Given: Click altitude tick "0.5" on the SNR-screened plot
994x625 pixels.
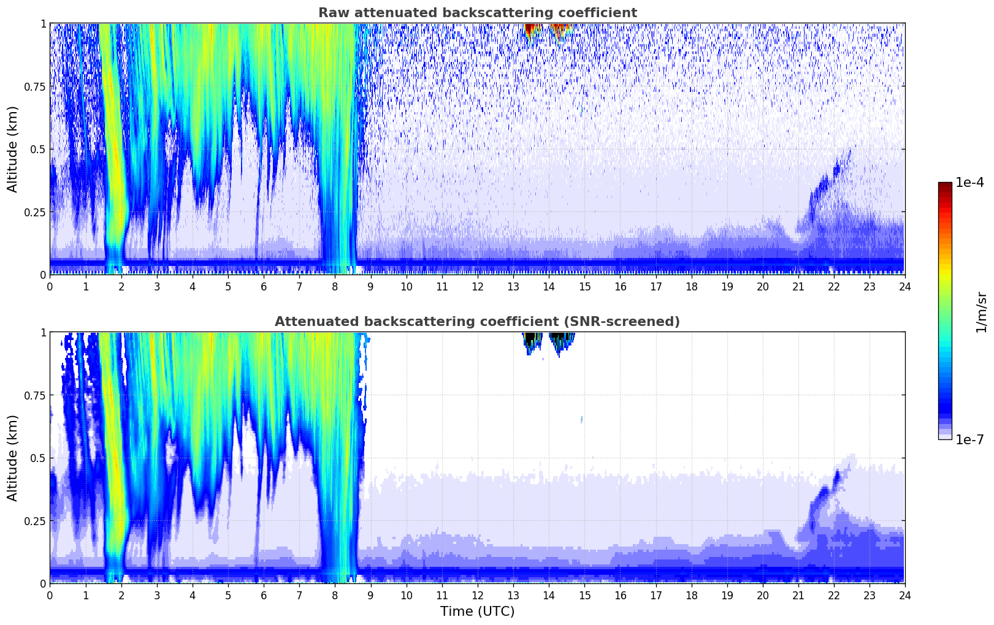Looking at the screenshot, I should click(x=37, y=458).
